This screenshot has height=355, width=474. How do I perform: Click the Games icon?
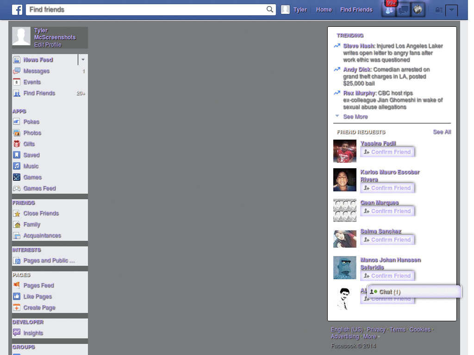(x=17, y=177)
